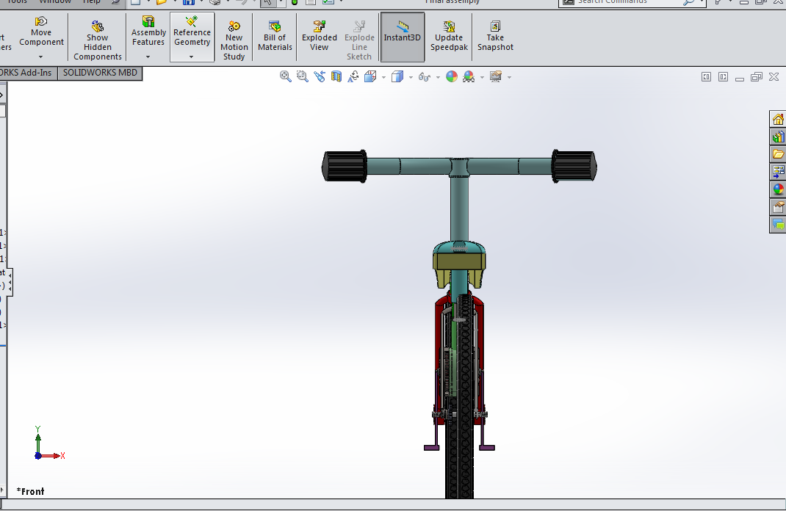786x511 pixels.
Task: Insert a Bill of Materials
Action: [x=275, y=35]
